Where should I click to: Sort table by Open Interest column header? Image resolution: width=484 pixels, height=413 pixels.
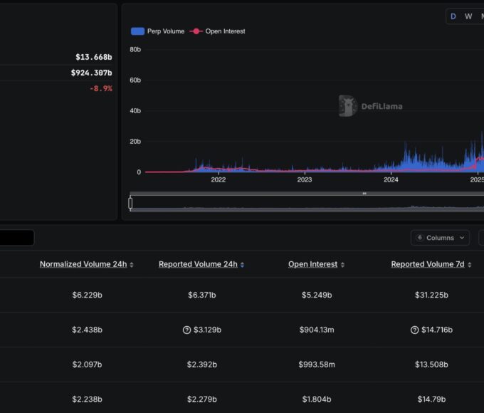point(312,264)
